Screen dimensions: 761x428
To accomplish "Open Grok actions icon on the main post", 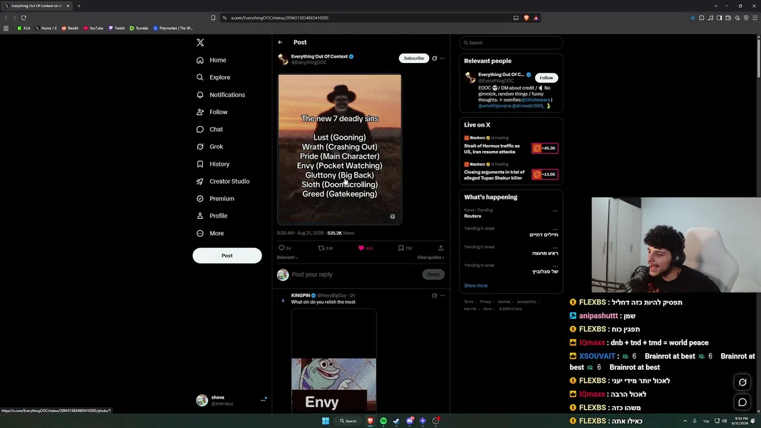I will pyautogui.click(x=435, y=58).
